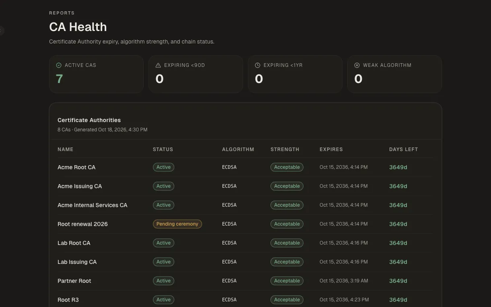The height and width of the screenshot is (307, 491).
Task: Open the Root renewal 2026 row name
Action: [83, 224]
